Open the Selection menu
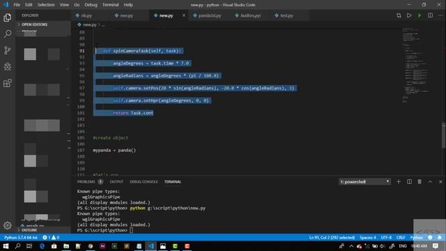446x251 pixels. 46,5
